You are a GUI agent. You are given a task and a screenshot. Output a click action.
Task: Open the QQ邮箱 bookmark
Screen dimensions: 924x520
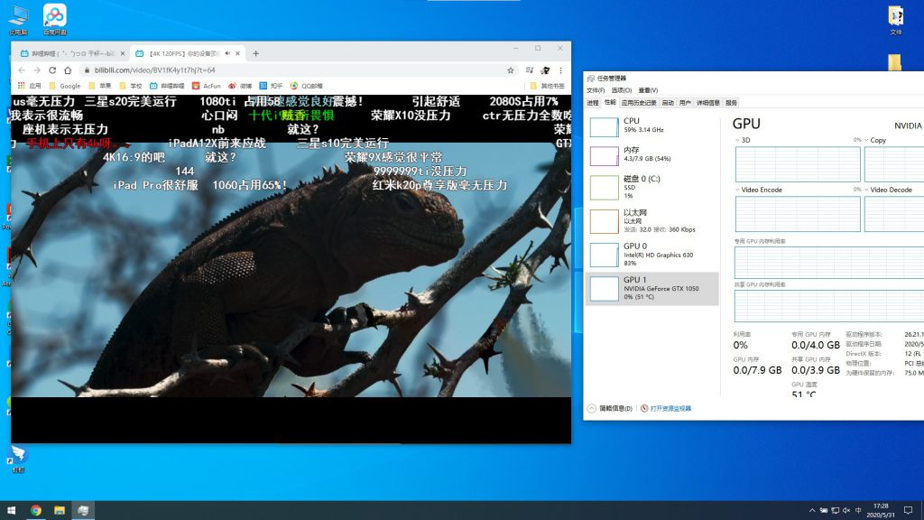(307, 86)
